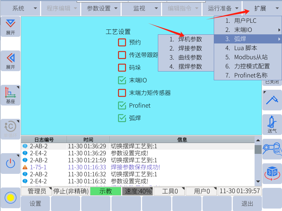Click the left-chevron 展开 expand button
The height and width of the screenshot is (211, 282).
(x=11, y=61)
